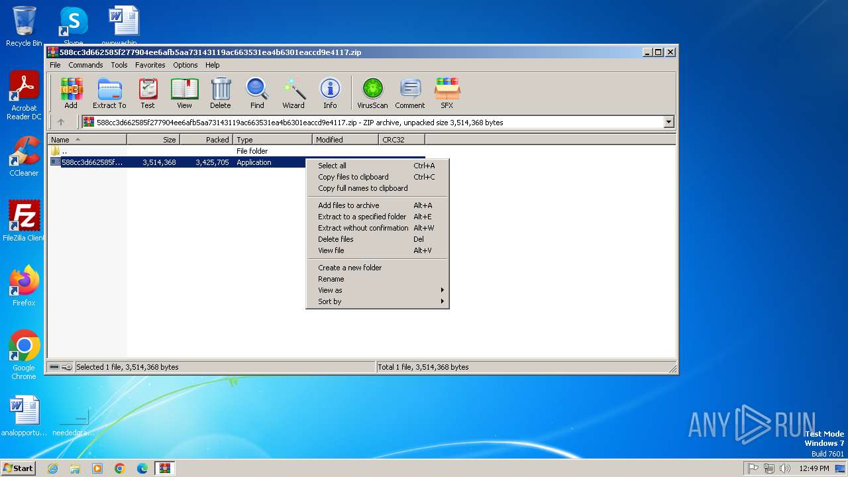Image resolution: width=848 pixels, height=477 pixels.
Task: Open the Favorites menu
Action: pyautogui.click(x=150, y=65)
